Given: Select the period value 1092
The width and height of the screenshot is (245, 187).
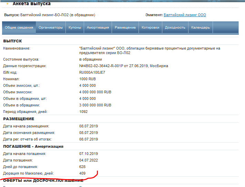Looking at the screenshot, I should (83, 112).
